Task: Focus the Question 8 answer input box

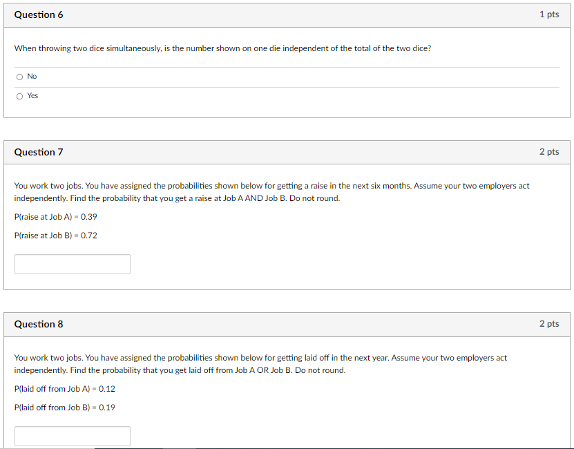Action: (73, 436)
